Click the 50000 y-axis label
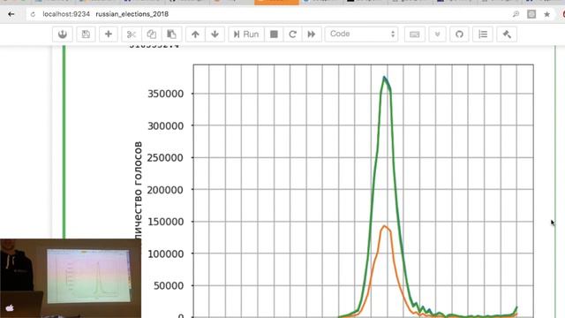Screen dimensions: 565x318 tap(169, 286)
